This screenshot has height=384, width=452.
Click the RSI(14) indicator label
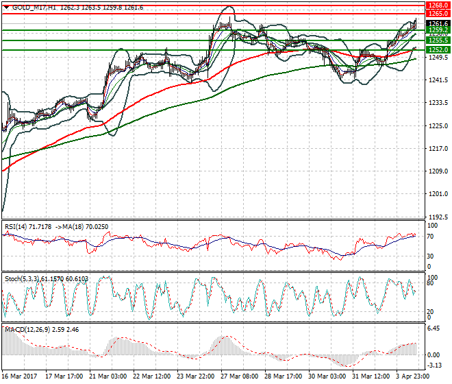pos(16,227)
